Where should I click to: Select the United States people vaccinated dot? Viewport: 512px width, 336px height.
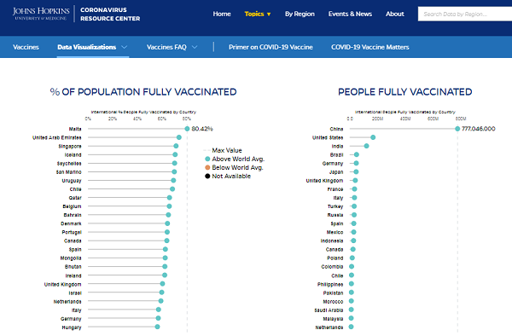[373, 137]
